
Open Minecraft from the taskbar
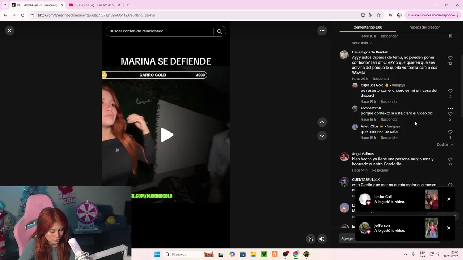264,254
